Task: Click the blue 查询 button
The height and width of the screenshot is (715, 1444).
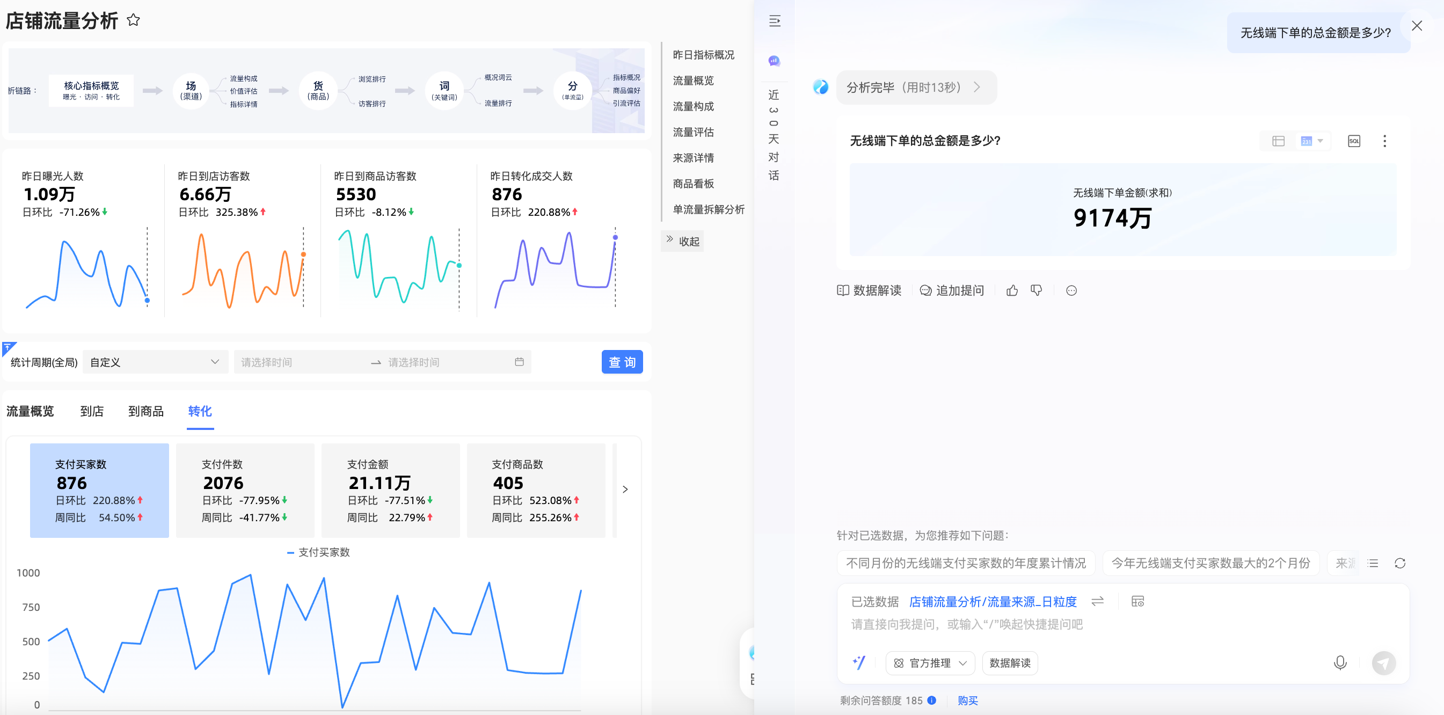Action: [622, 362]
